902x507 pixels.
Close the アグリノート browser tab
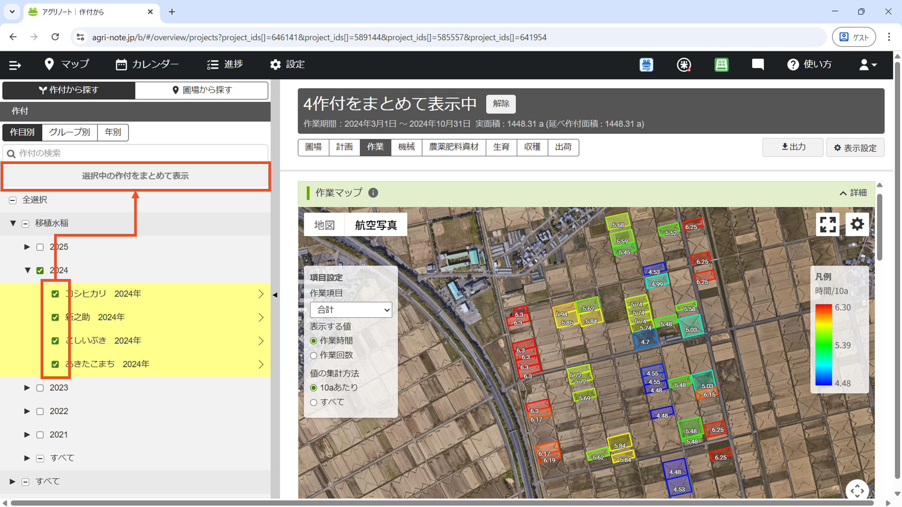tap(150, 12)
